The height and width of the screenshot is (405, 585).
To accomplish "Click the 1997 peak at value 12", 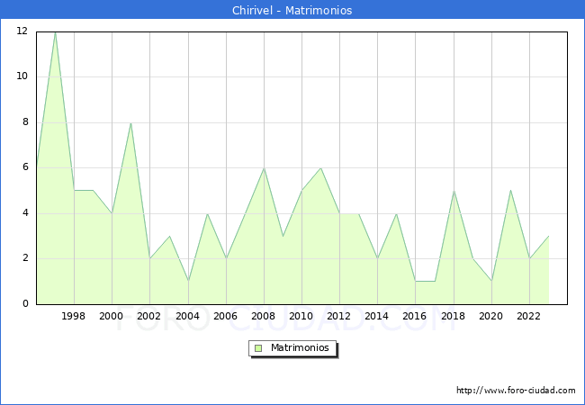I will [55, 32].
